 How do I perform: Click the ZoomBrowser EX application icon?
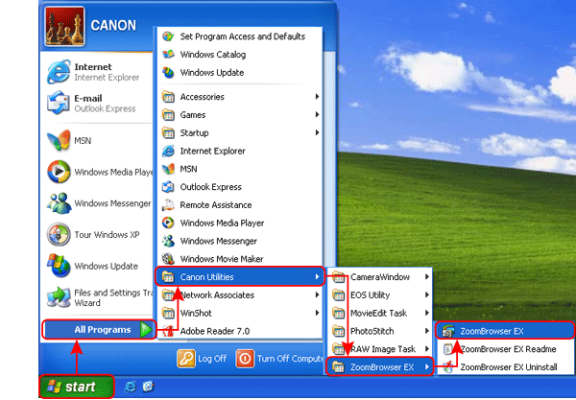(x=447, y=331)
